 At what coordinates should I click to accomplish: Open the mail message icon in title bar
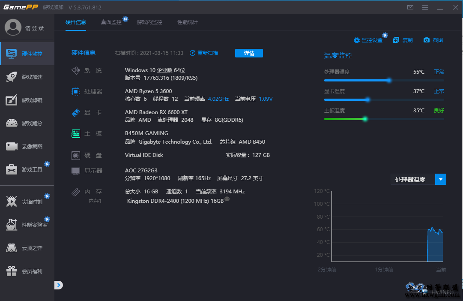(x=410, y=7)
